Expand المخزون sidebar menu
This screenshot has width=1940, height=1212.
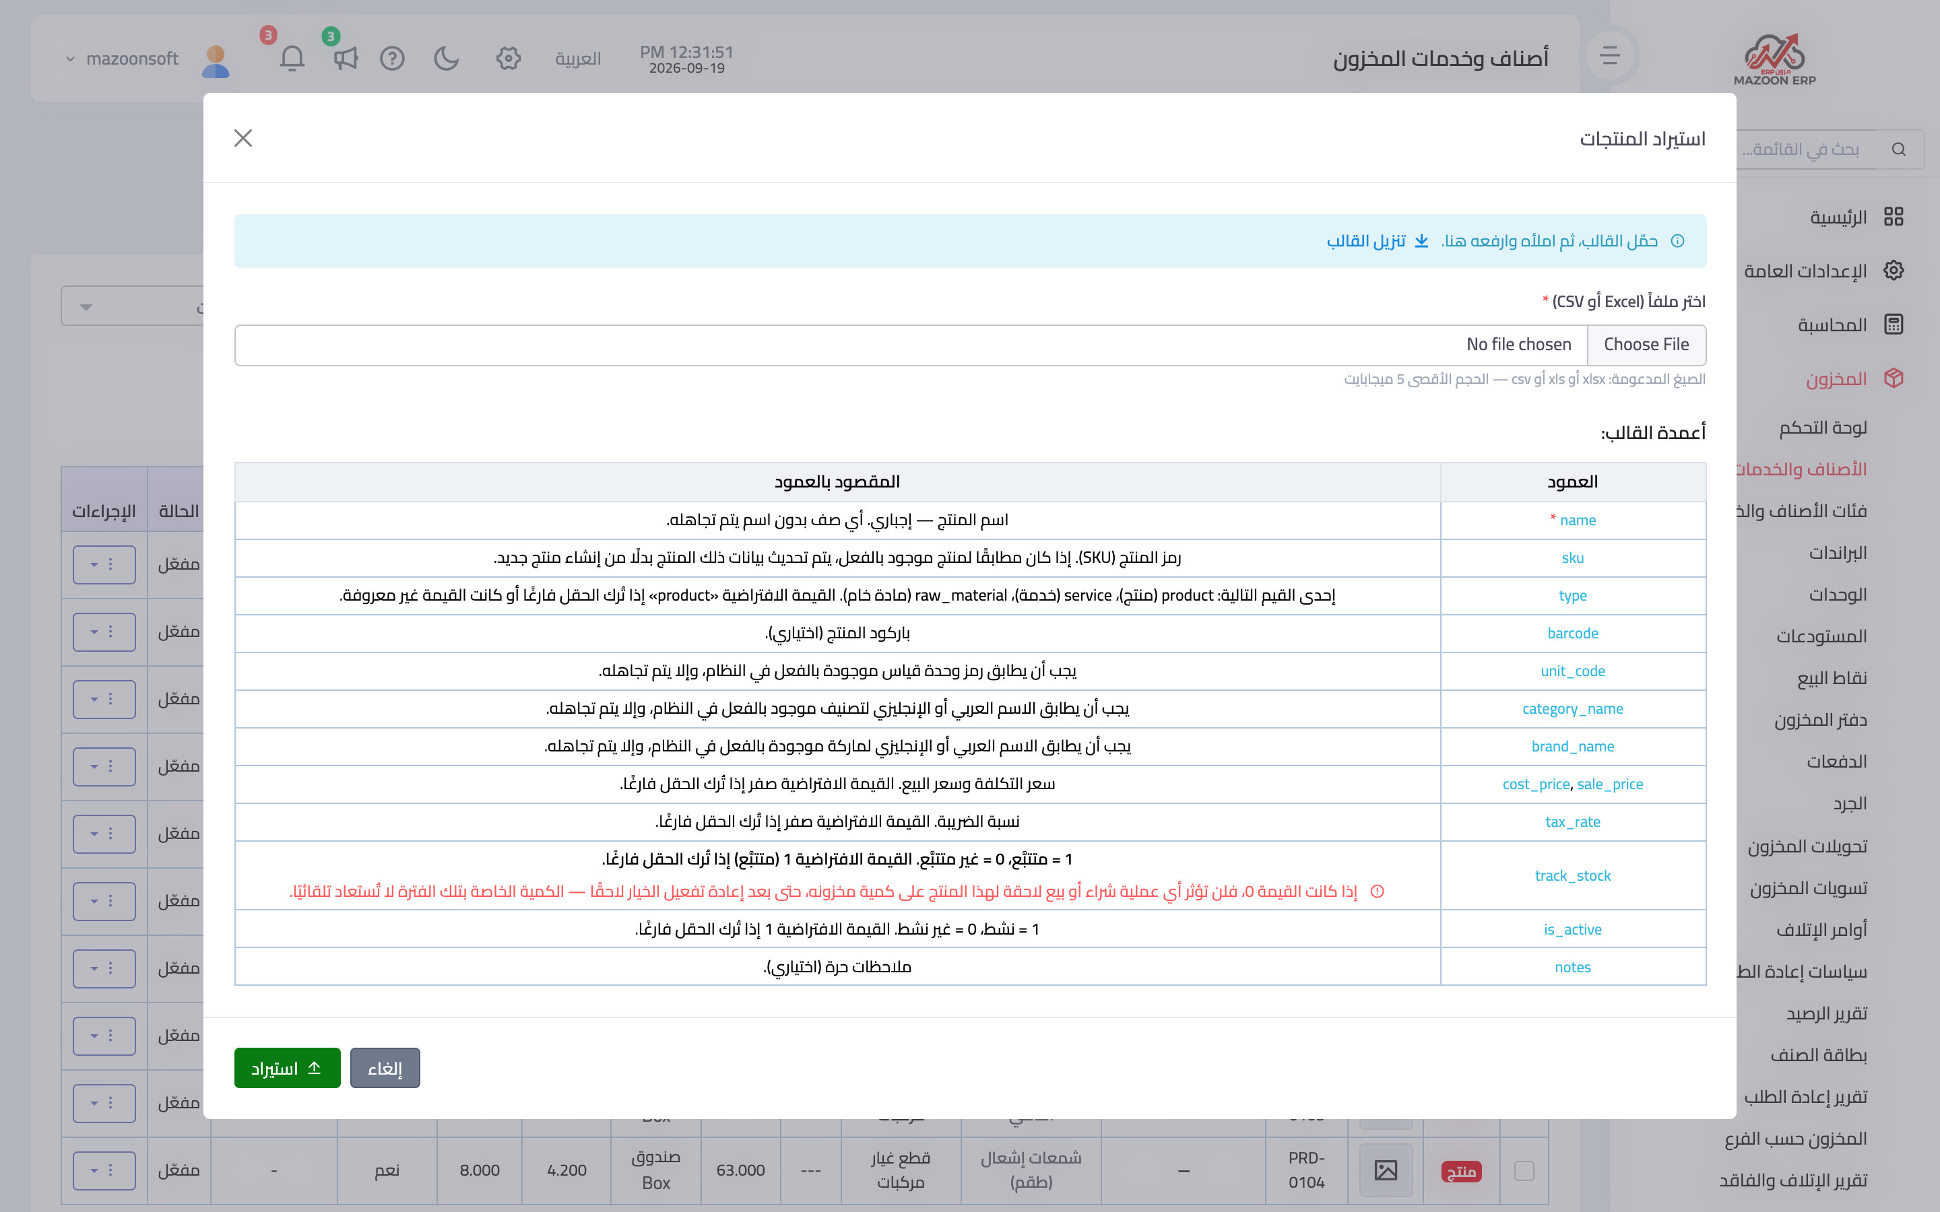click(1836, 378)
